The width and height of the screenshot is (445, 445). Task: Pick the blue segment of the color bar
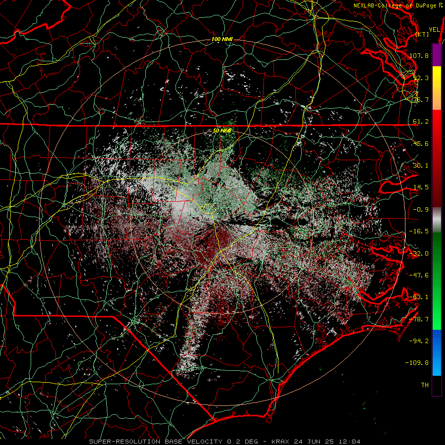click(437, 353)
